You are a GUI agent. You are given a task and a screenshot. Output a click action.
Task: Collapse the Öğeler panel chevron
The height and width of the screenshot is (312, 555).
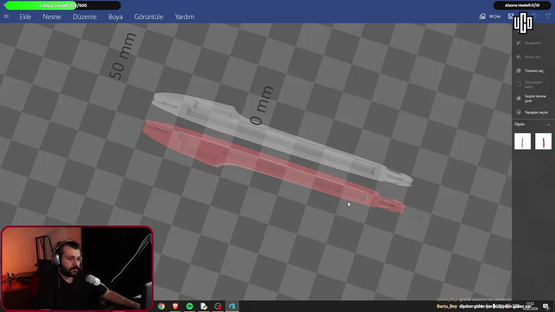click(x=548, y=124)
